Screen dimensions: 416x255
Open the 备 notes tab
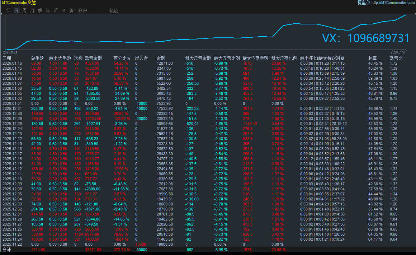71,10
